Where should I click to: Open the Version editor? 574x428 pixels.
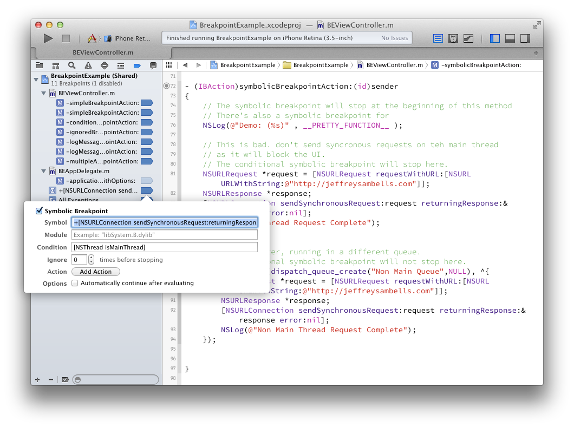tap(469, 38)
